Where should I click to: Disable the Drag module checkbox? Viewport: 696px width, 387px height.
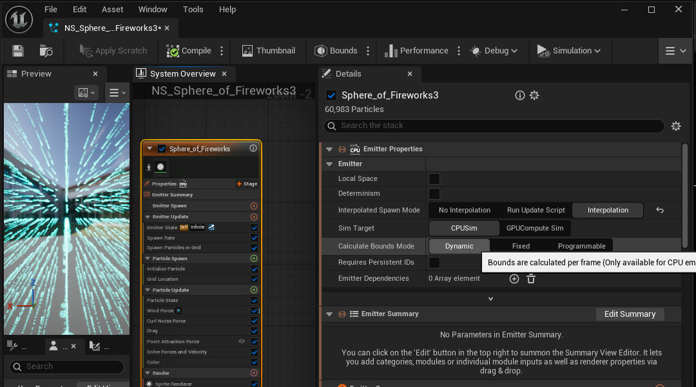[x=255, y=331]
